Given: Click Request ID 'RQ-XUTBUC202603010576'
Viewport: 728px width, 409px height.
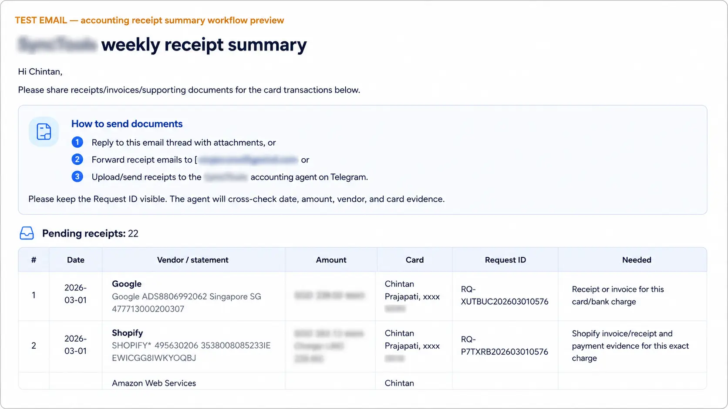Looking at the screenshot, I should 505,296.
